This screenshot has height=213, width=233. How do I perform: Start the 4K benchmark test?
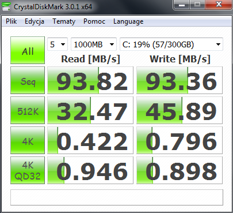coord(28,140)
